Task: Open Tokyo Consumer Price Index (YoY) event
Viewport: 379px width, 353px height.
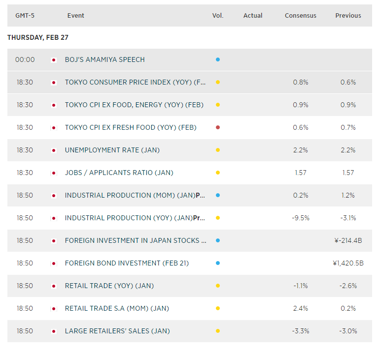Action: [135, 82]
